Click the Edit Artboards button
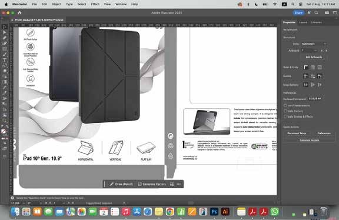 314,57
